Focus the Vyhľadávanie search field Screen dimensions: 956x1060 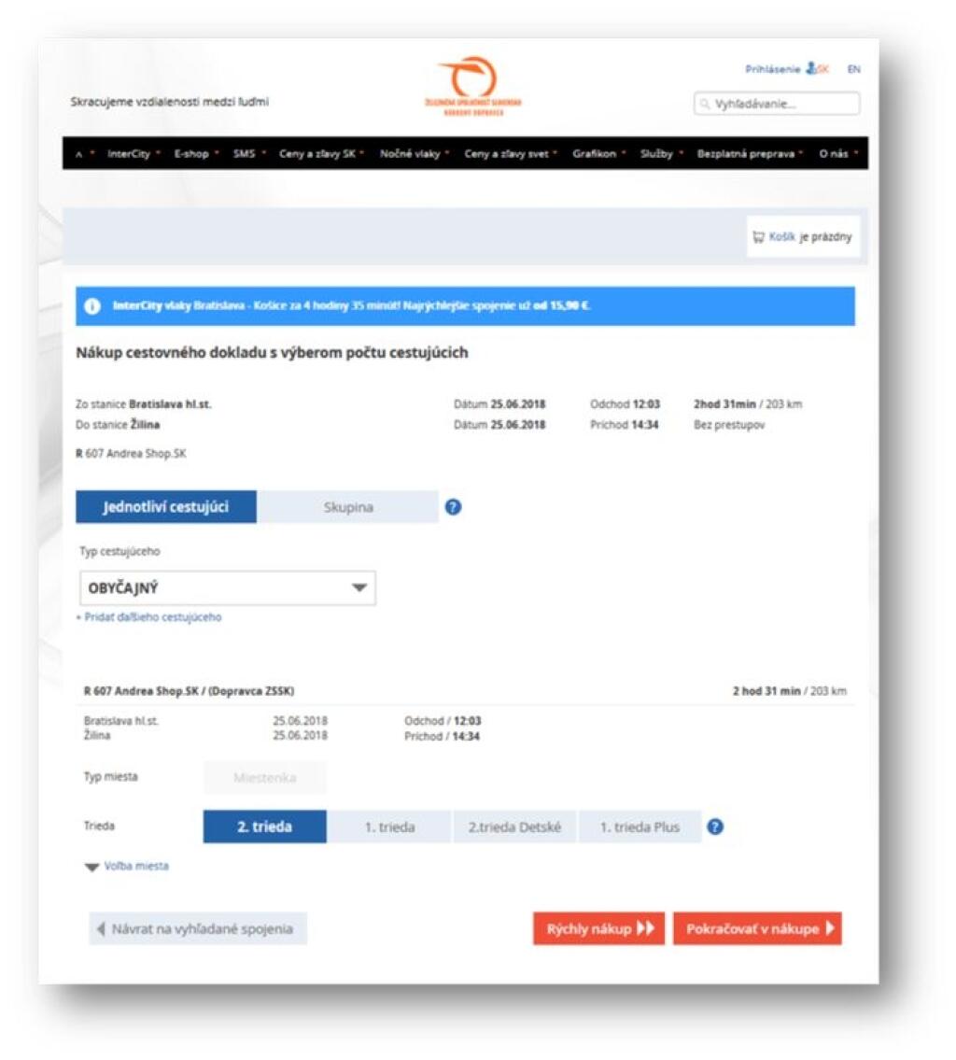coord(777,104)
